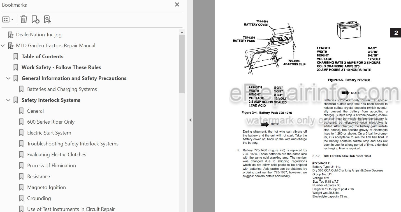This screenshot has width=401, height=212.
Task: Go to the Process of Elimination bookmark
Action: (51, 166)
